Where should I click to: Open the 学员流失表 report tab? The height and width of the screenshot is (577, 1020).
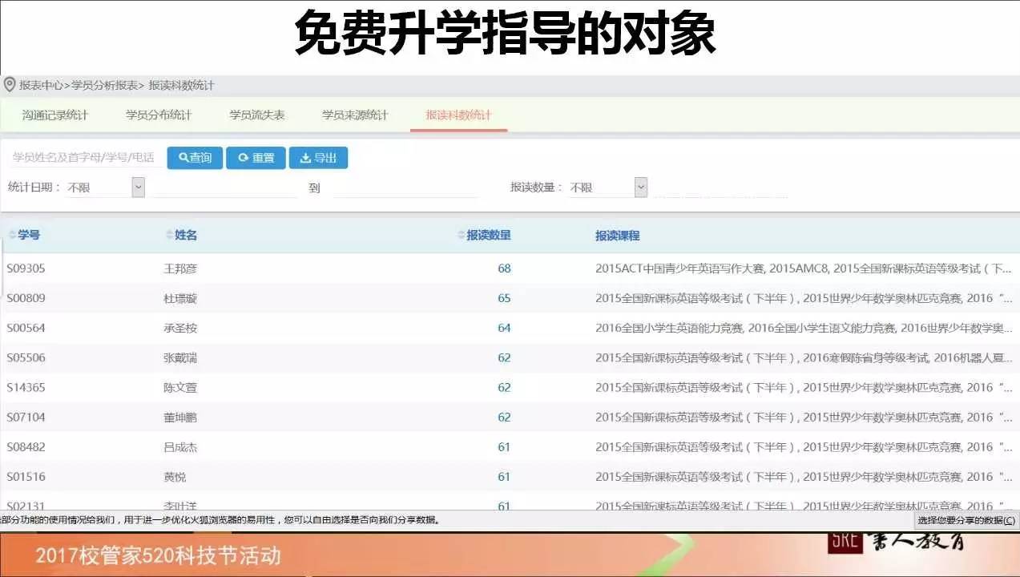tap(257, 115)
